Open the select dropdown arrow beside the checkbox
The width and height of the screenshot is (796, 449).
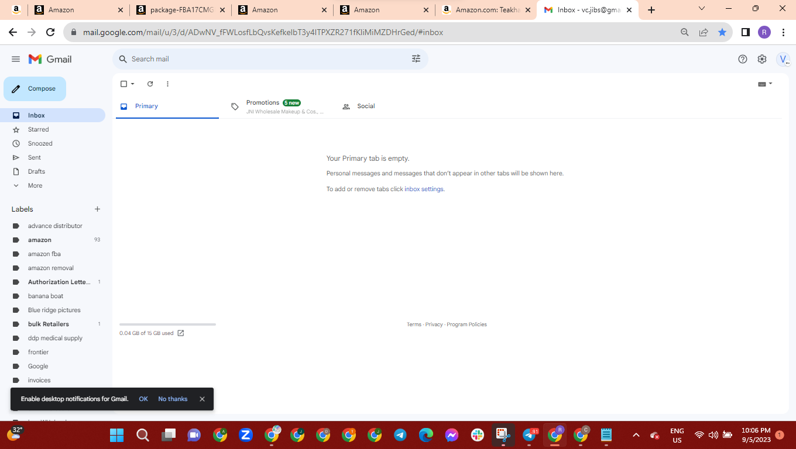click(133, 84)
